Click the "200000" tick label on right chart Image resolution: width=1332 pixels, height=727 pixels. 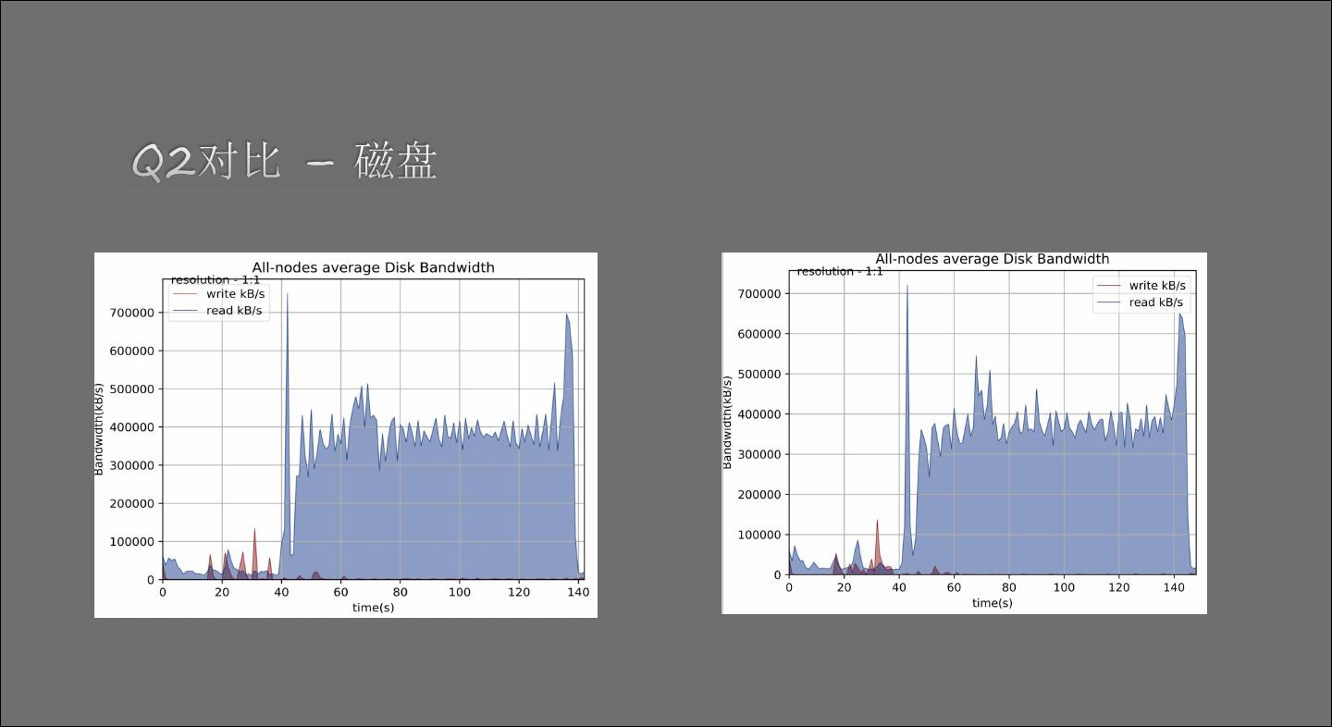[x=758, y=495]
